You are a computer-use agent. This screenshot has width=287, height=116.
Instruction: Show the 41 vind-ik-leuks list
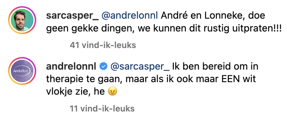point(103,45)
